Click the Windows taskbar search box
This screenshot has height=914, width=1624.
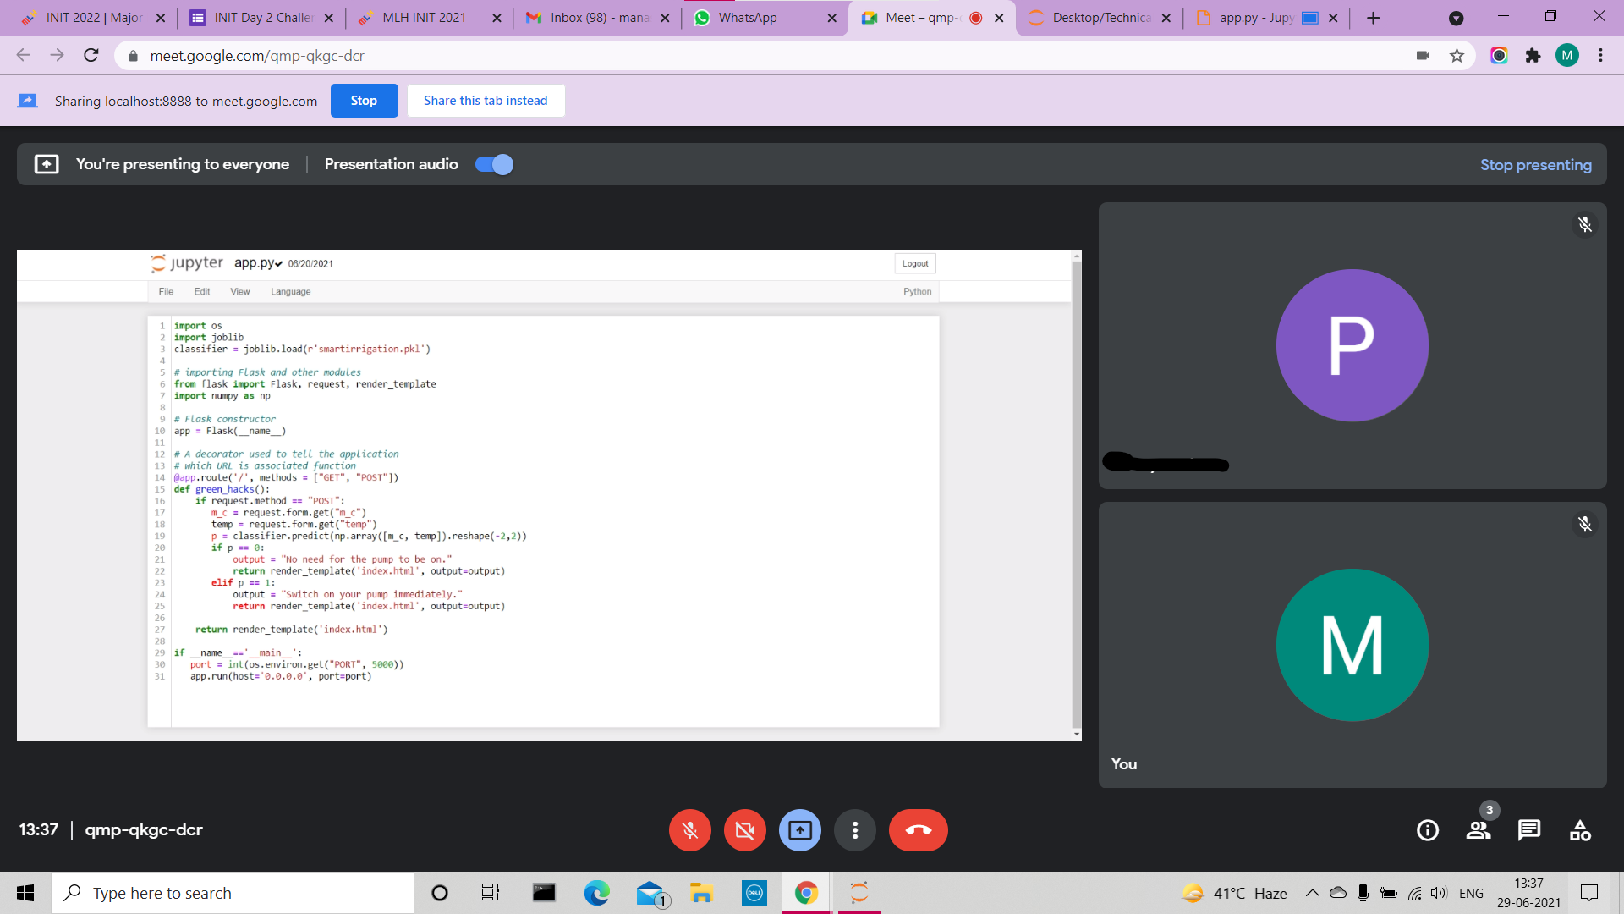pyautogui.click(x=233, y=893)
